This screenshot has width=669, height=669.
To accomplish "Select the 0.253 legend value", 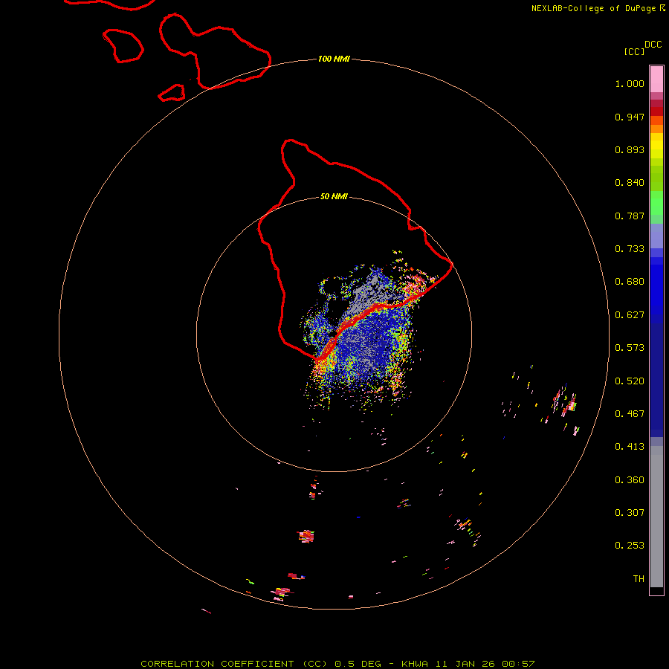I will point(630,546).
